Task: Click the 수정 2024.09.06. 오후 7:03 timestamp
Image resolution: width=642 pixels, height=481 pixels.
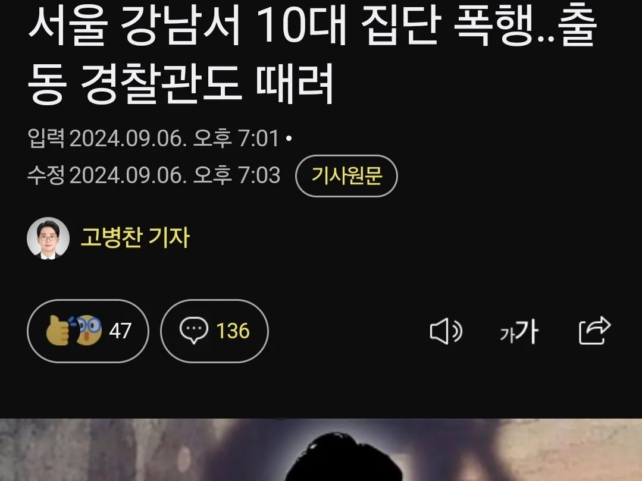Action: 154,175
